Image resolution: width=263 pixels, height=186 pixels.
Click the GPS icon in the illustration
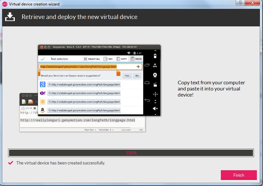(155, 65)
